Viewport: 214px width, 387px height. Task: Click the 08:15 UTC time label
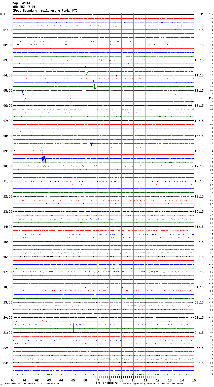(199, 30)
